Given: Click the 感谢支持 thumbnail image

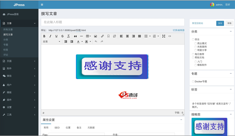Looking at the screenshot, I should (x=209, y=127).
